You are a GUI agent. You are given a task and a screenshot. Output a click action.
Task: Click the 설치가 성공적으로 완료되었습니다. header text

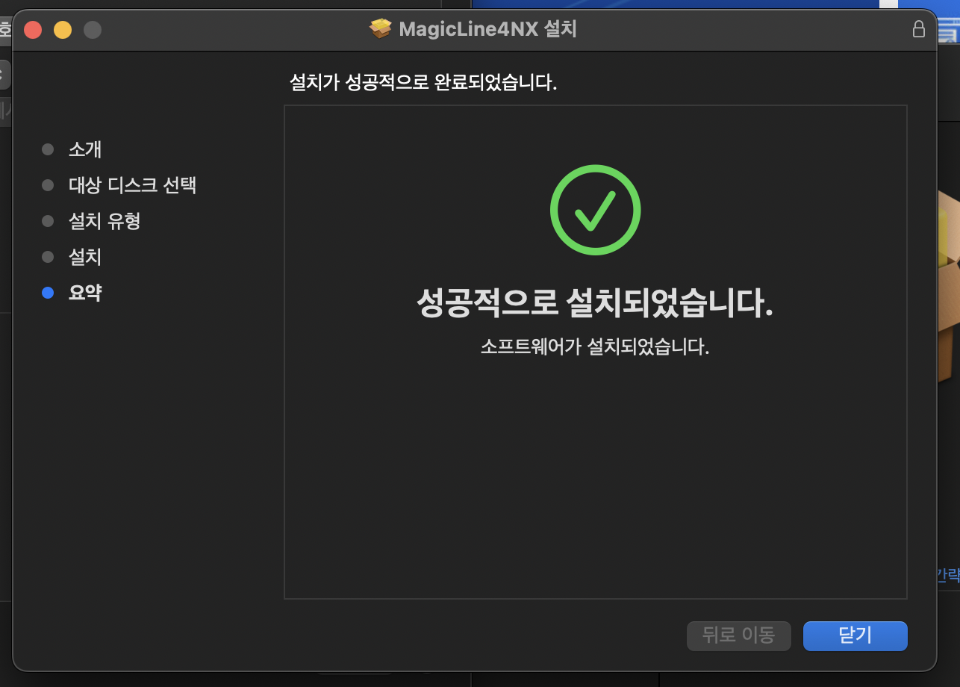pos(423,82)
